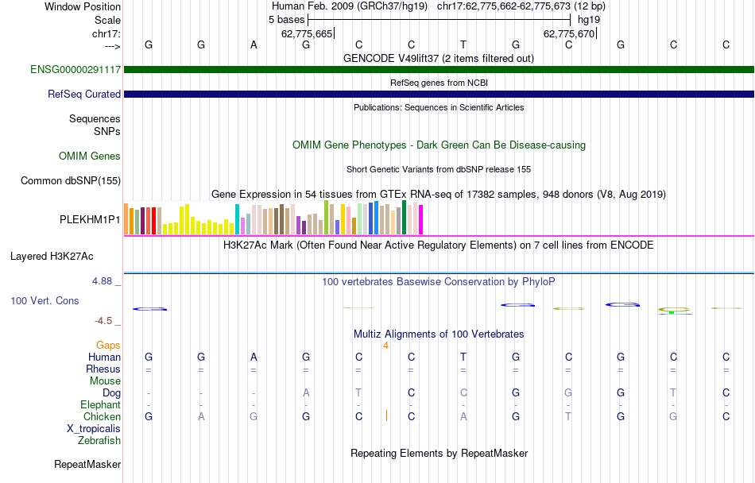755x483 pixels.
Task: Click the Layered H3K27Ac track label
Action: pyautogui.click(x=52, y=256)
